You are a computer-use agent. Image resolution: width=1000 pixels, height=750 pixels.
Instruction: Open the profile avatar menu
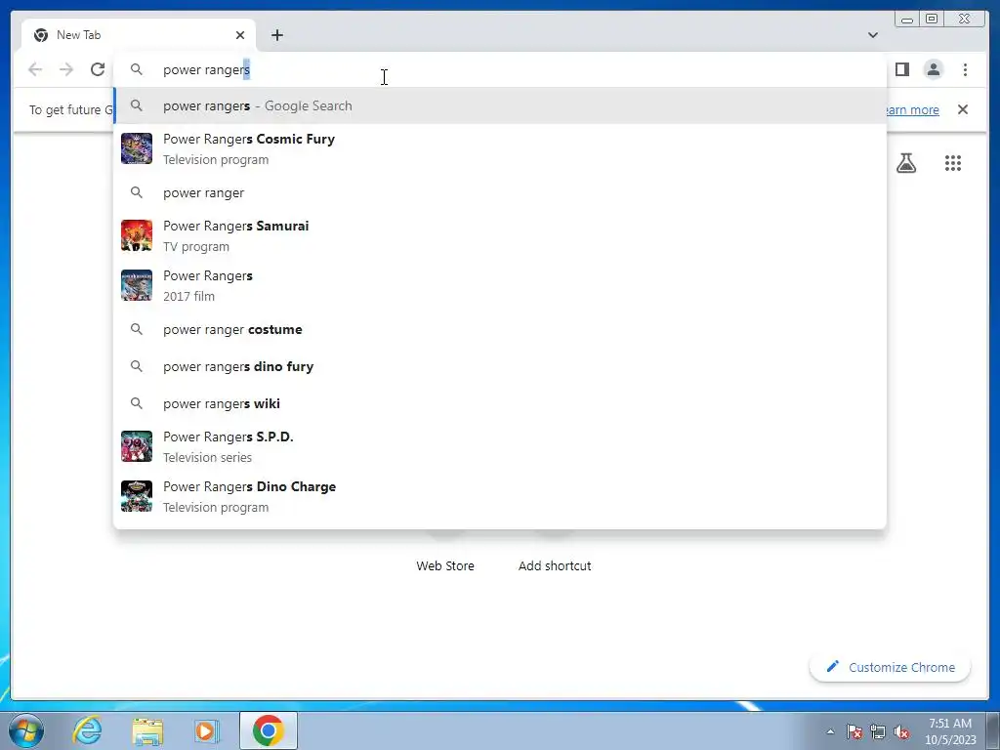[933, 69]
